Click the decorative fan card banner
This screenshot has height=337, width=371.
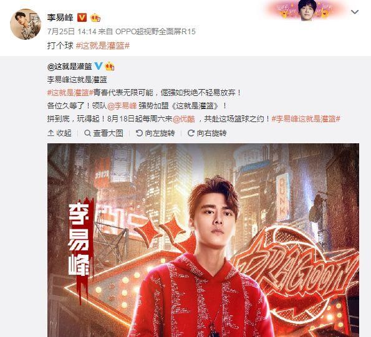click(307, 10)
